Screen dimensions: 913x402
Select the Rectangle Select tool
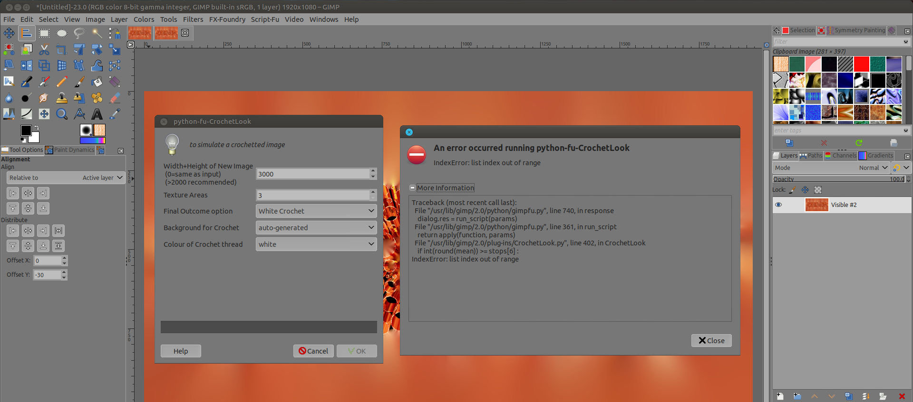(44, 33)
